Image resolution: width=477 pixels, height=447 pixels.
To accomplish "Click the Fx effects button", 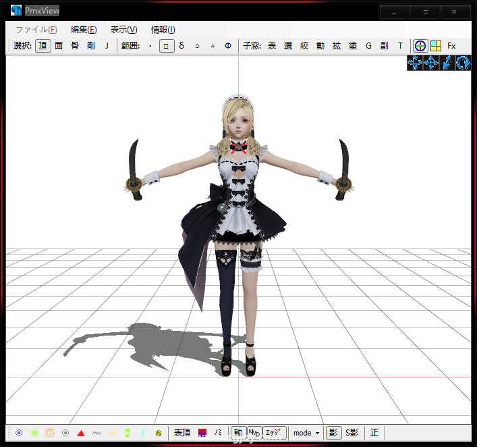I will tap(451, 46).
